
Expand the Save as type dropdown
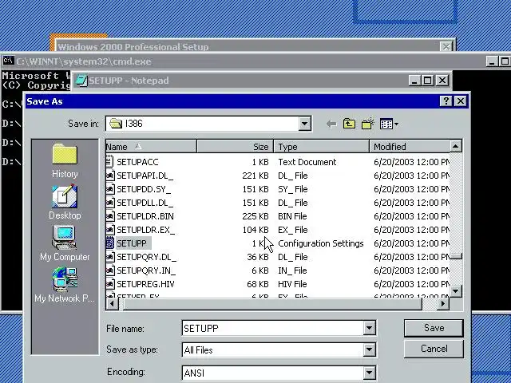click(369, 349)
